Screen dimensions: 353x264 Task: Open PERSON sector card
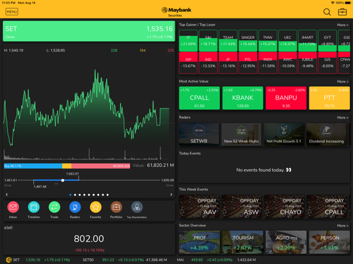(329, 242)
